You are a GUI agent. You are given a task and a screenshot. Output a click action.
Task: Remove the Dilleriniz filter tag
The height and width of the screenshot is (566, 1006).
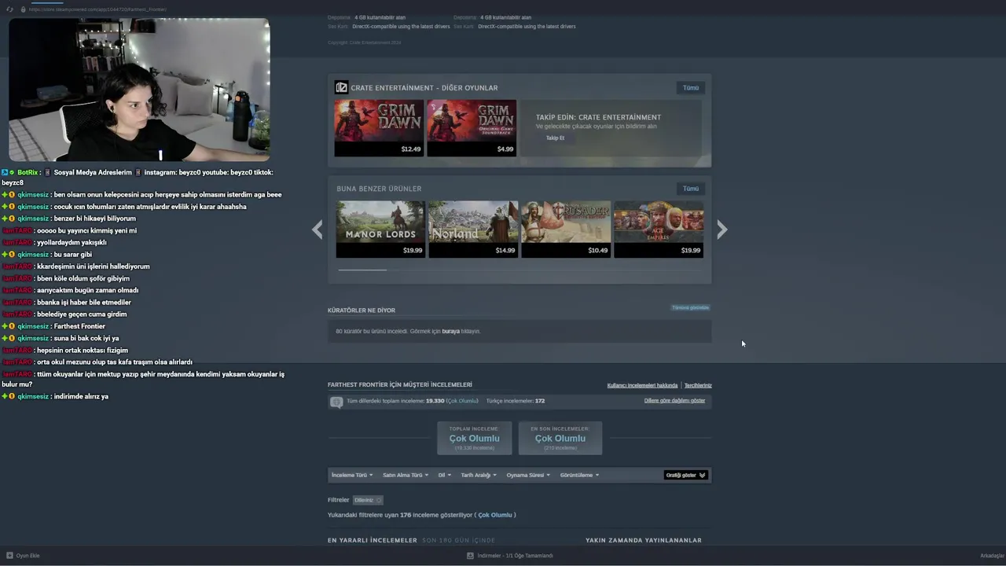click(367, 500)
